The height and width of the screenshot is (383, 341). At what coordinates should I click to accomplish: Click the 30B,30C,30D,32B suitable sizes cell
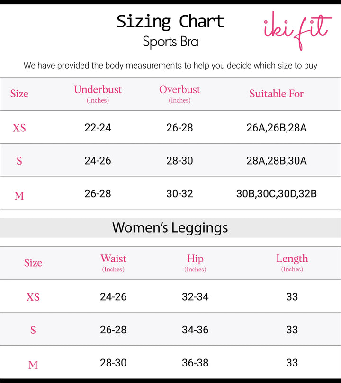click(x=277, y=193)
